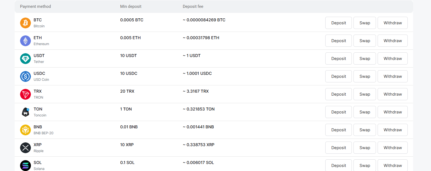Click the Payment method column header
Viewport: 431px width, 171px height.
point(36,6)
